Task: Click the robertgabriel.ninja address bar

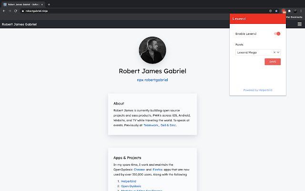Action: [x=144, y=11]
